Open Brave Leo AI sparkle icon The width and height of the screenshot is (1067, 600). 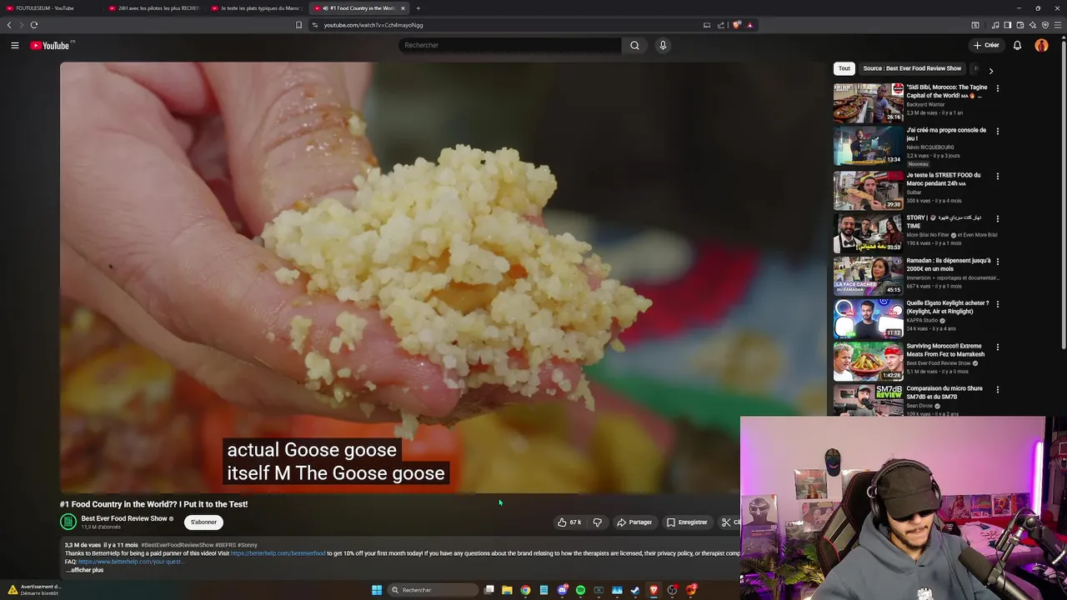[1033, 25]
